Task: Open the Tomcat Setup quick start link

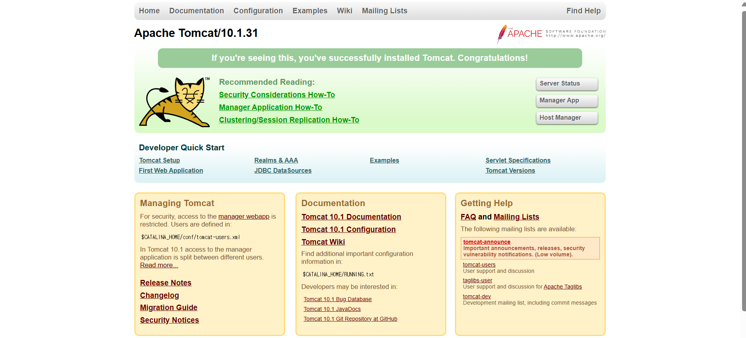Action: (x=159, y=160)
